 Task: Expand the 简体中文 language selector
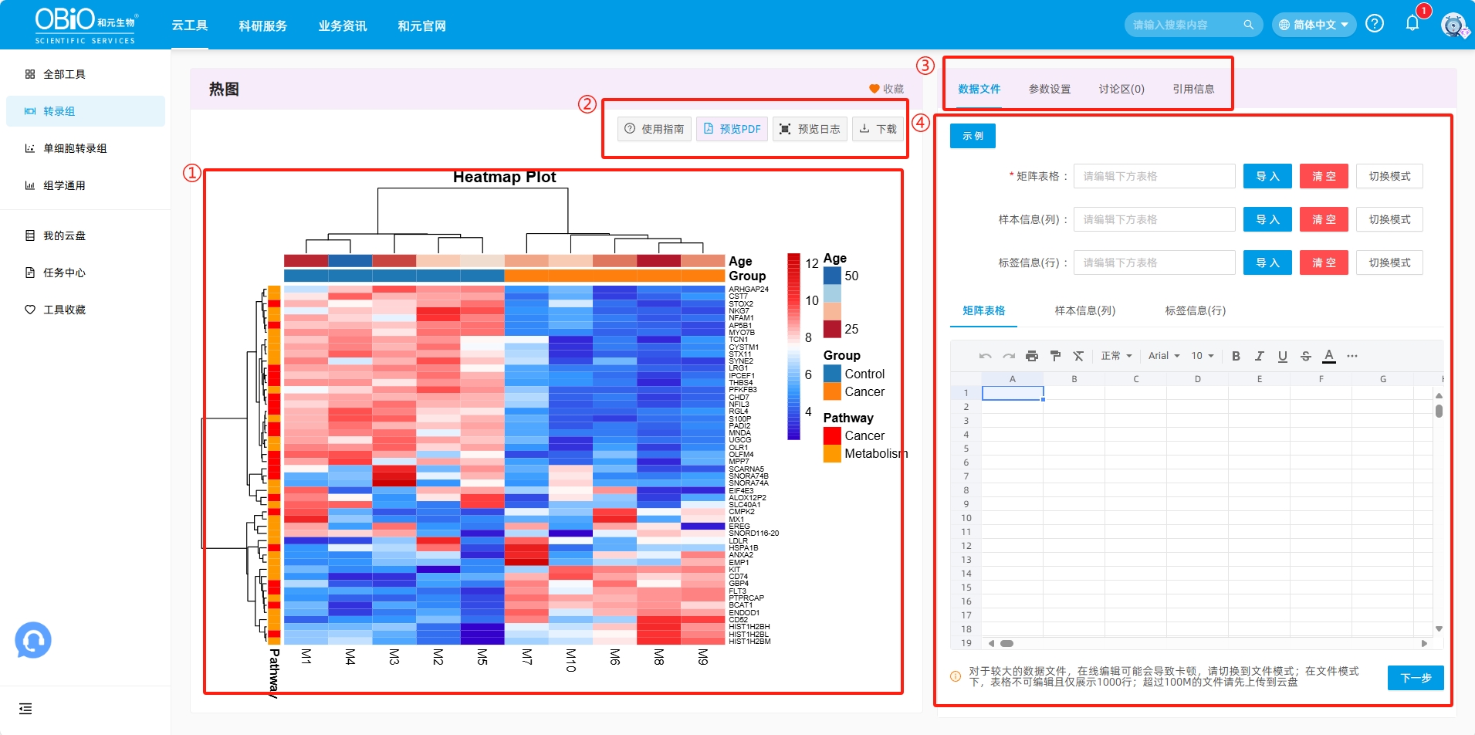(x=1314, y=25)
